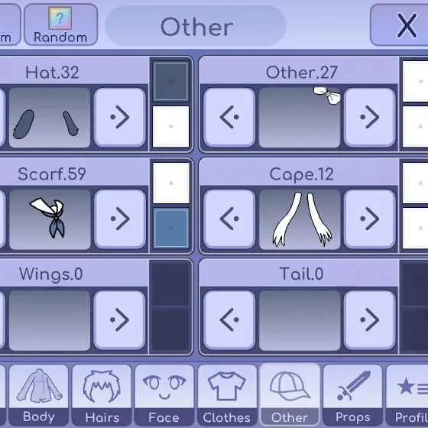
Task: Pick the dark slate Hat color swatch
Action: [171, 81]
